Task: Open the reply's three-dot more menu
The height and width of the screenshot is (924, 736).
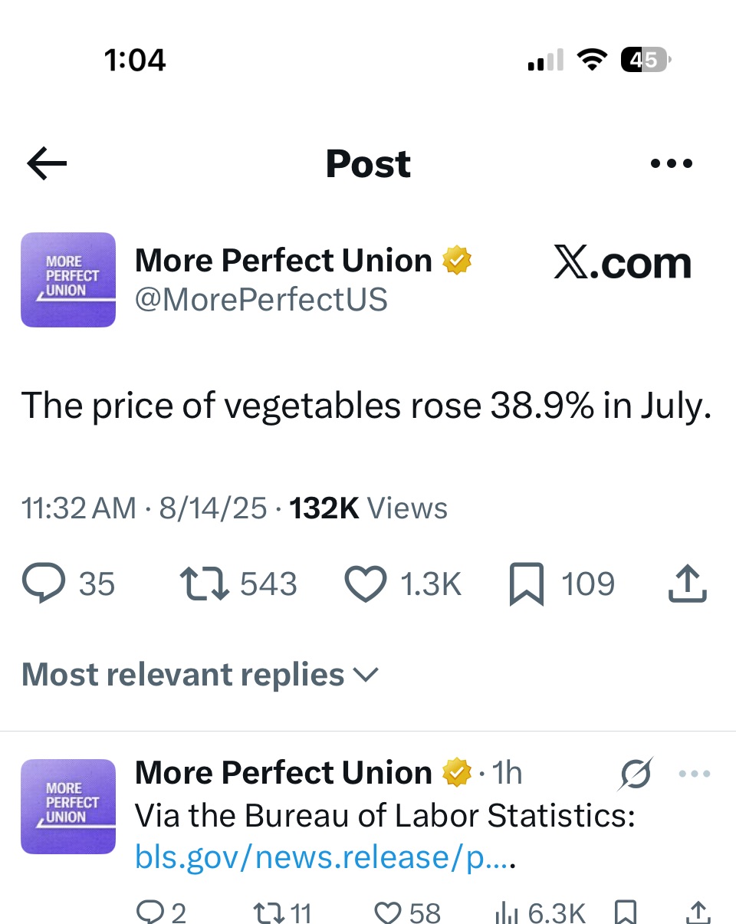Action: 695,774
